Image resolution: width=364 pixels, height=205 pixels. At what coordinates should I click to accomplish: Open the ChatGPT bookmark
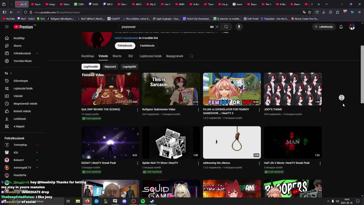click(114, 19)
